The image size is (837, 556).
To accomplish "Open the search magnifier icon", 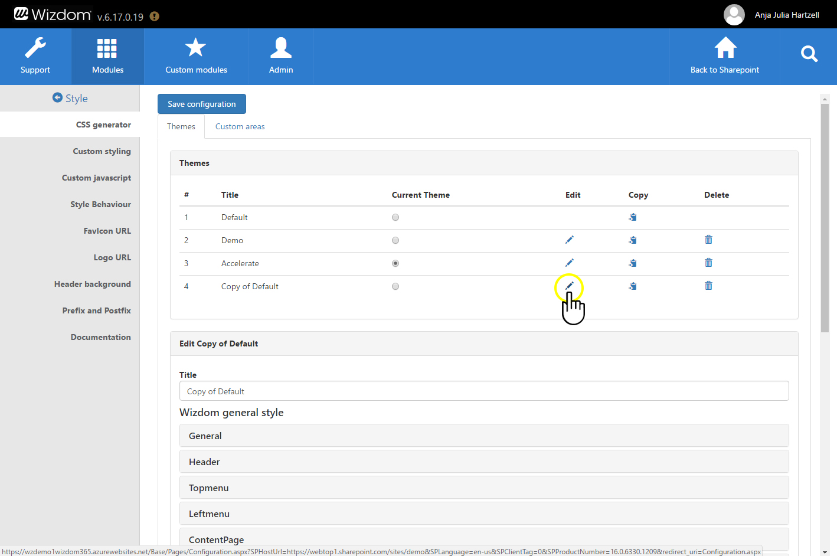I will [809, 54].
